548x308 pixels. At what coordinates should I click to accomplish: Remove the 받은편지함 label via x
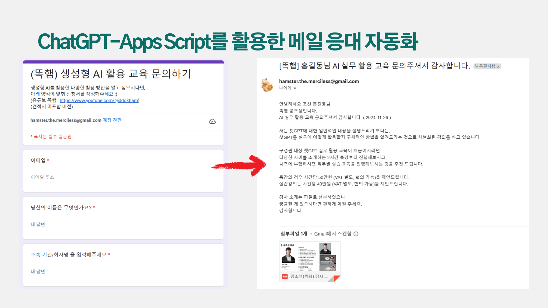498,67
